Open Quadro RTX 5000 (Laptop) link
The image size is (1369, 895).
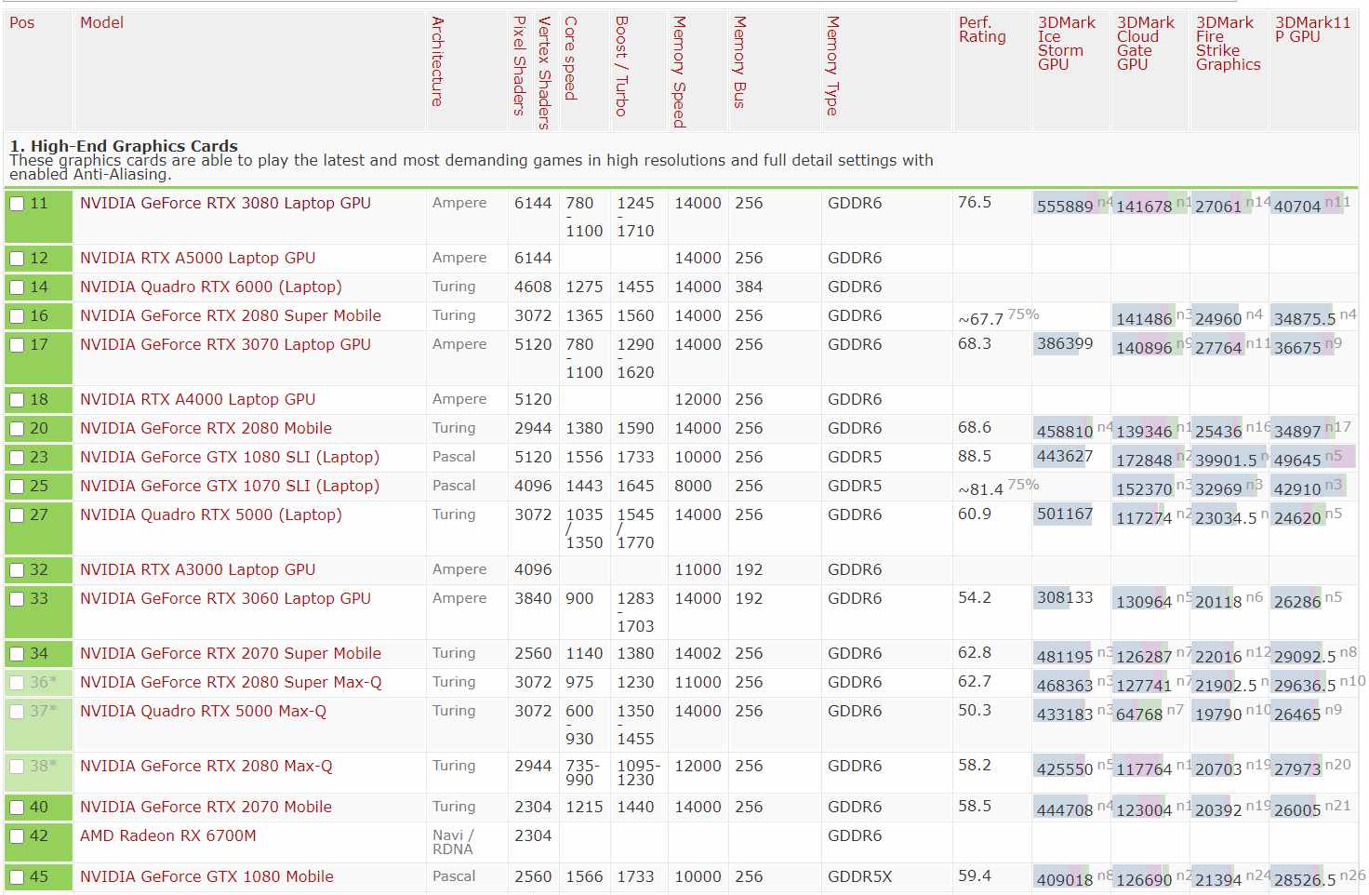(x=211, y=514)
